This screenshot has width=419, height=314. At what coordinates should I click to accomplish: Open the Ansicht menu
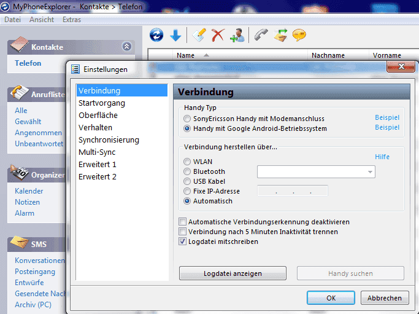42,20
